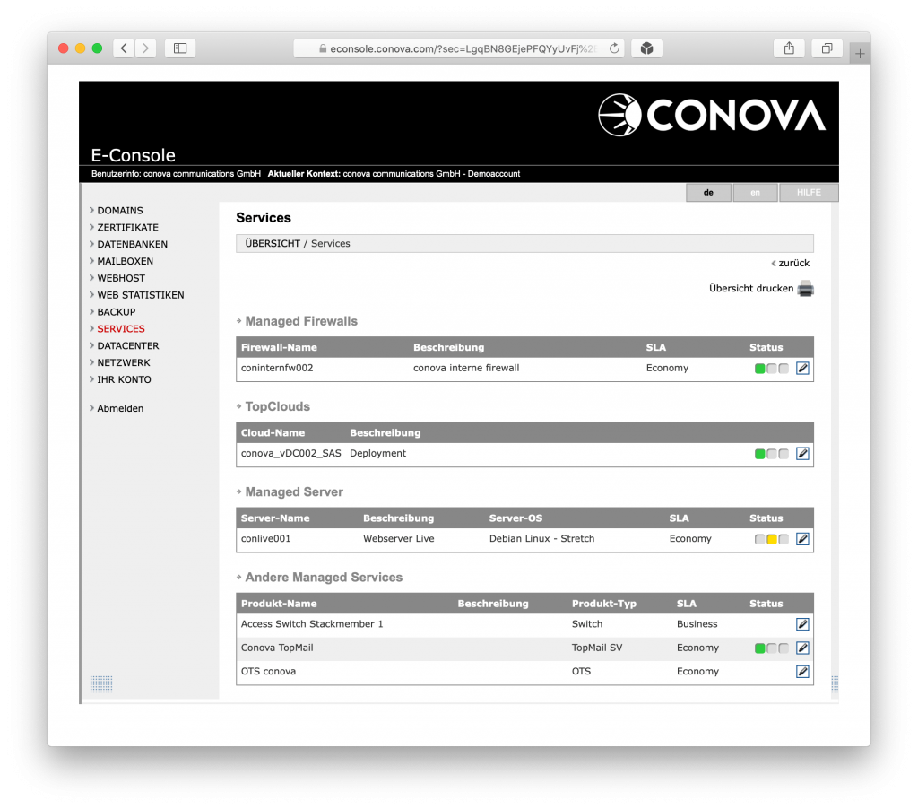Open IHR KONTO in the sidebar
Screen dimensions: 918x809
(124, 380)
